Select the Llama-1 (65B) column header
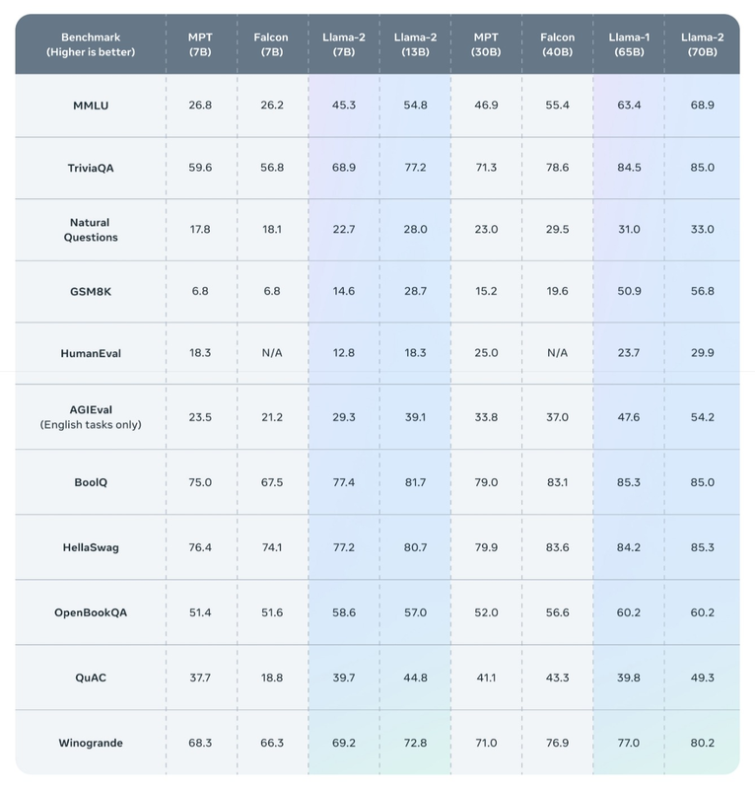The width and height of the screenshot is (755, 789). [x=628, y=44]
